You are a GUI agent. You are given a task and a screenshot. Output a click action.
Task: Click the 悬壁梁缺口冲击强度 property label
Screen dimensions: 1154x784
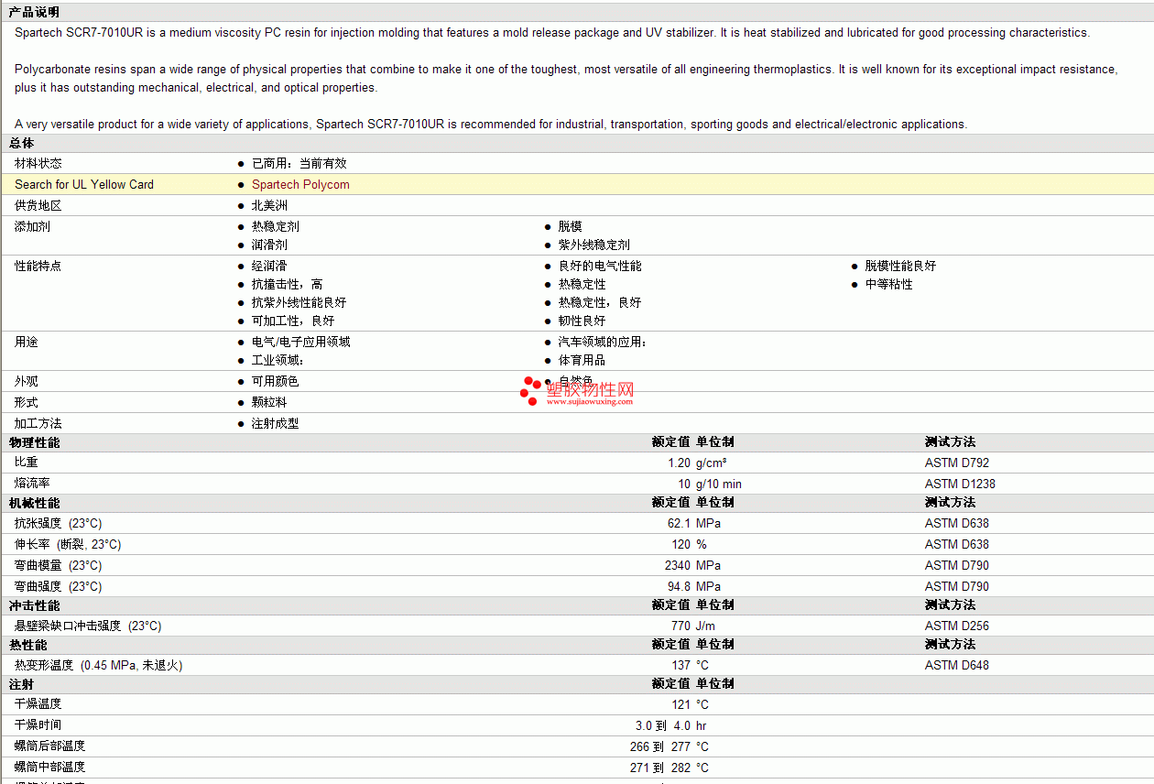click(x=88, y=626)
